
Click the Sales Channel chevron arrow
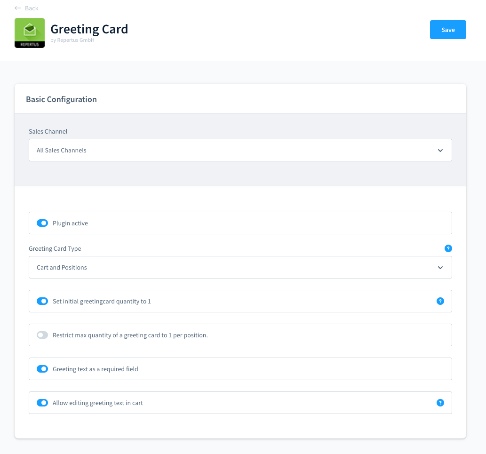pos(440,150)
